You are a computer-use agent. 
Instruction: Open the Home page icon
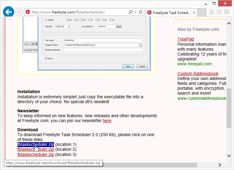point(212,12)
